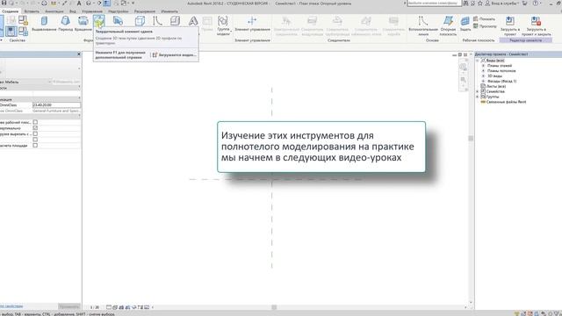562x316 pixels.
Task: Click the Void Forms cube icon
Action: pyautogui.click(x=140, y=21)
